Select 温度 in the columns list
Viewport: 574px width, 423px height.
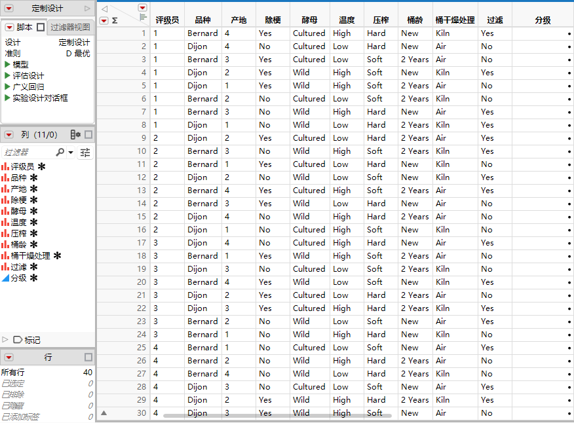18,223
